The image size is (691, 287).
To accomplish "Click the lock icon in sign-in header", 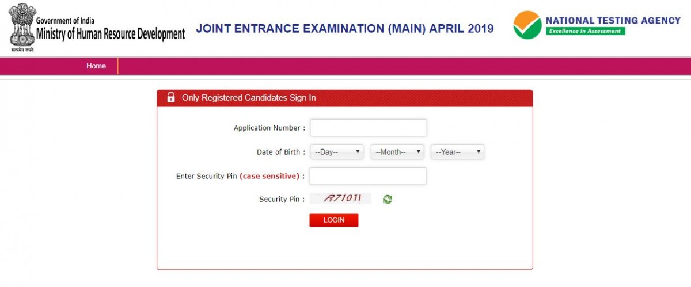I will coord(171,98).
